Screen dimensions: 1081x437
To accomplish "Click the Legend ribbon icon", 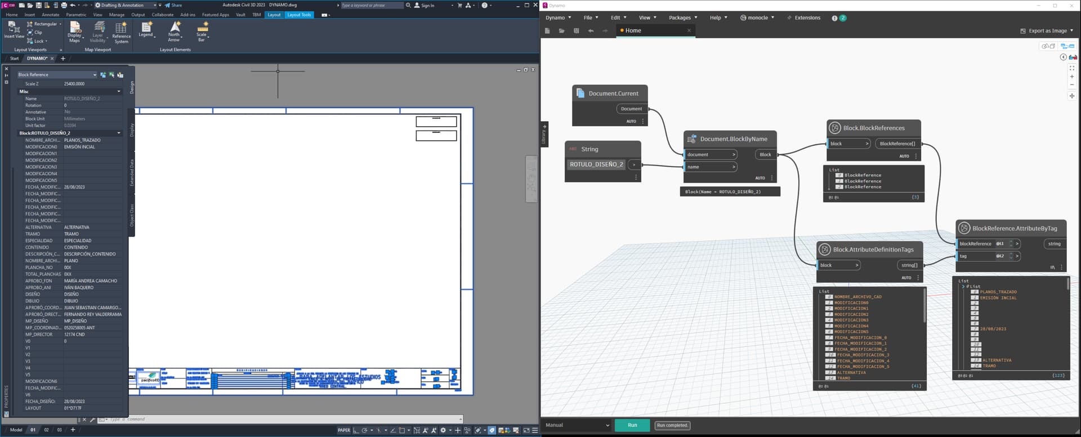I will tap(146, 30).
